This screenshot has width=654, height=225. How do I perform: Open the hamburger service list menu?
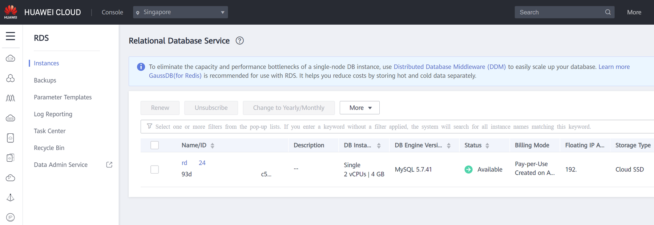(x=11, y=36)
